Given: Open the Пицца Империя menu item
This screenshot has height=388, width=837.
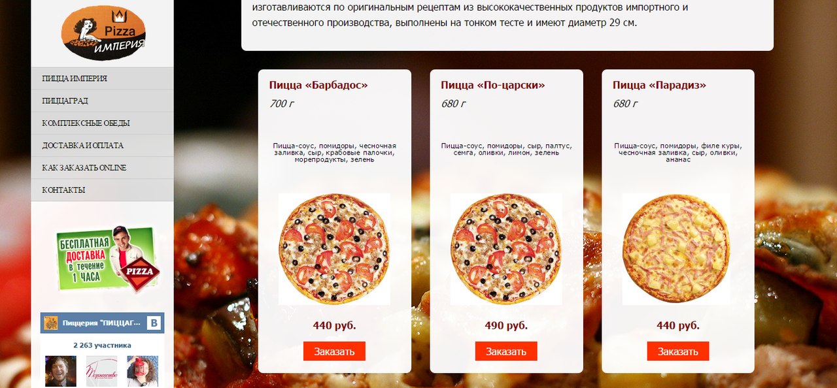Looking at the screenshot, I should (102, 78).
